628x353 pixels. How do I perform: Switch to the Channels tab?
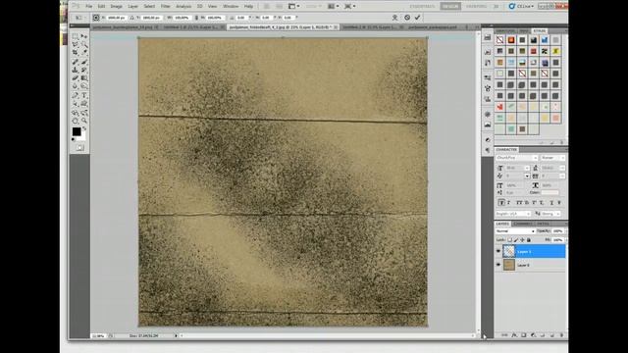coord(523,224)
